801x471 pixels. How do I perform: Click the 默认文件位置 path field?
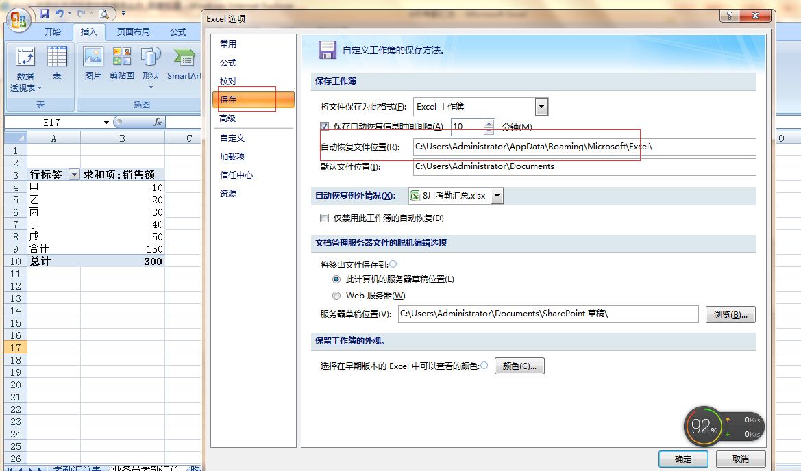(584, 166)
